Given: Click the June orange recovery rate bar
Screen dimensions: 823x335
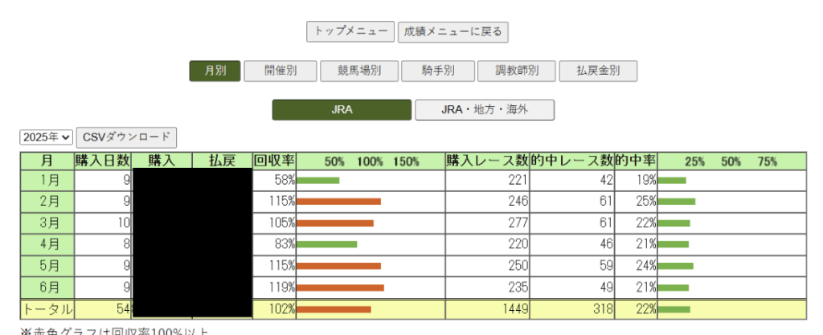Looking at the screenshot, I should [340, 288].
